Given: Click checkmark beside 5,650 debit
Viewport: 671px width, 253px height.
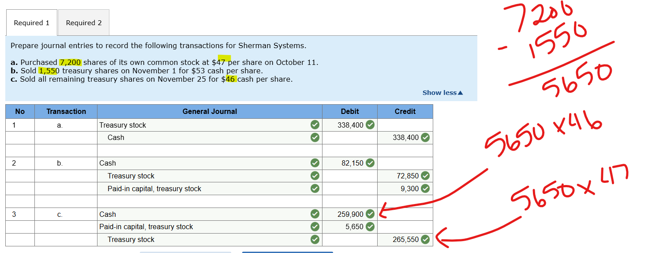Looking at the screenshot, I should coord(370,227).
